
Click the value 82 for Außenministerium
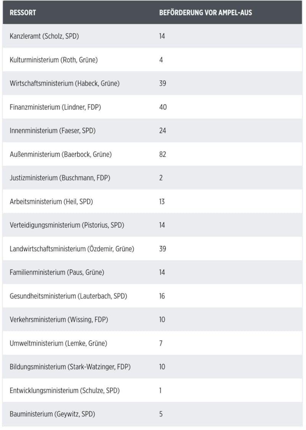(x=163, y=154)
